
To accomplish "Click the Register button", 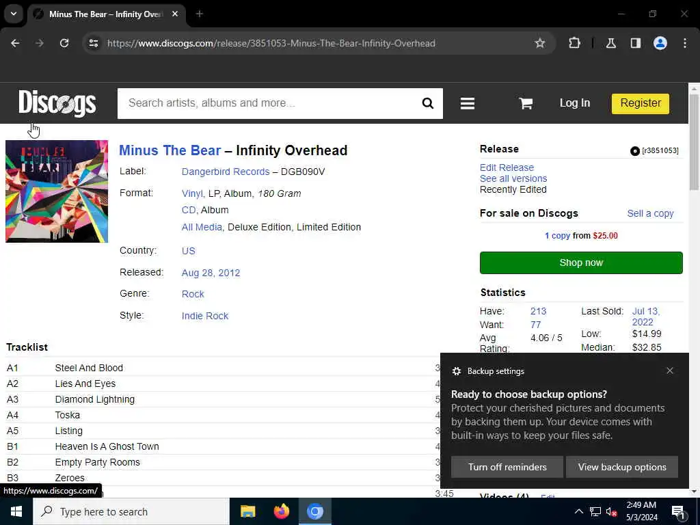I will [x=640, y=104].
